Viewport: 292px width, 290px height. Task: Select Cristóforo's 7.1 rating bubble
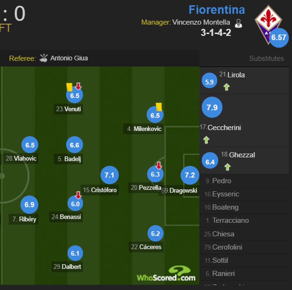[110, 175]
